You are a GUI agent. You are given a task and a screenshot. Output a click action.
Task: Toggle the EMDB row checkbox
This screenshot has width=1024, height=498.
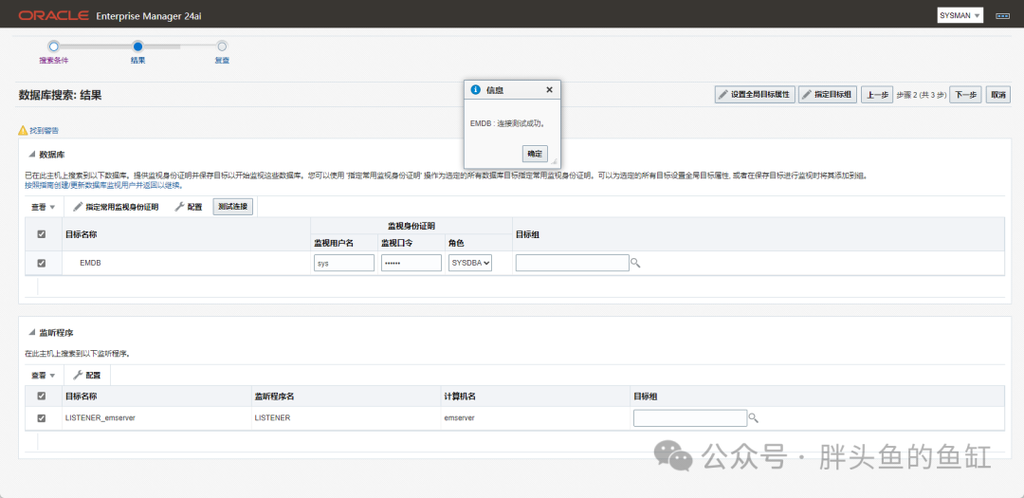42,263
